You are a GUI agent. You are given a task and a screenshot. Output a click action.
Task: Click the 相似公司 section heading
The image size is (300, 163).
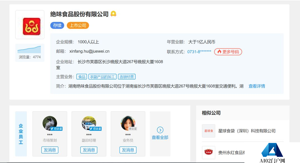click(x=211, y=113)
